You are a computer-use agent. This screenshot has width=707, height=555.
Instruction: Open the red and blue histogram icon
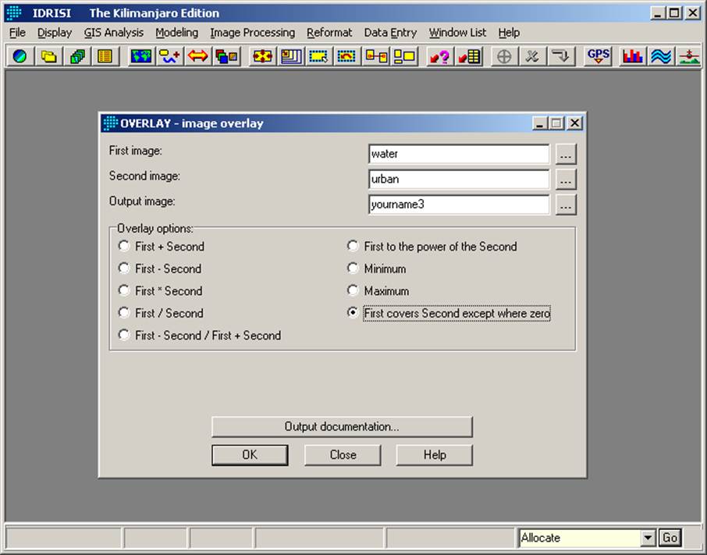633,56
